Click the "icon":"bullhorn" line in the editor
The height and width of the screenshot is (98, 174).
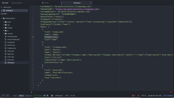tap(52, 78)
